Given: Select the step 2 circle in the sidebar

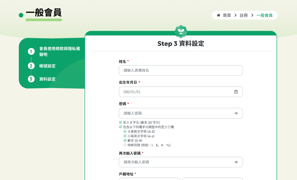Looking at the screenshot, I should pyautogui.click(x=31, y=66).
